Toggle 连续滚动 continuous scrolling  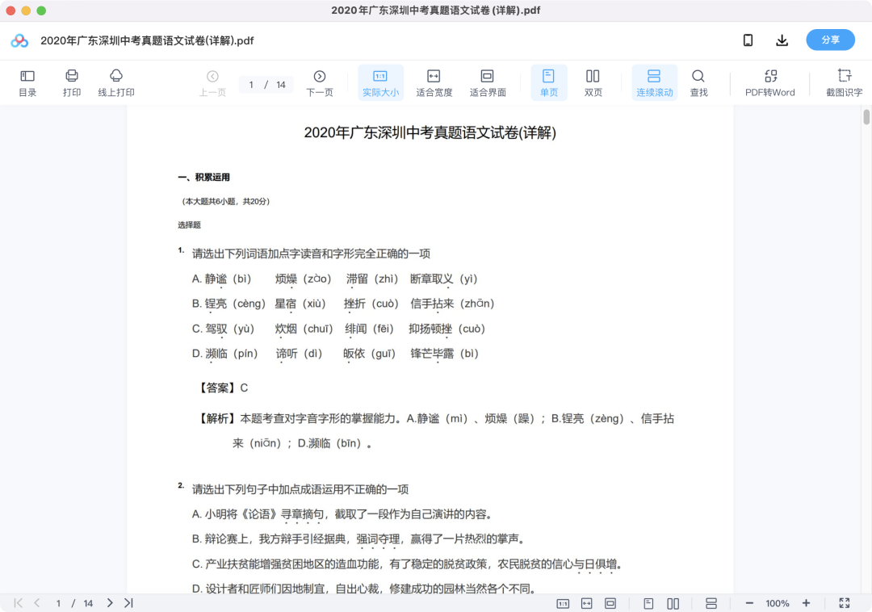(654, 83)
